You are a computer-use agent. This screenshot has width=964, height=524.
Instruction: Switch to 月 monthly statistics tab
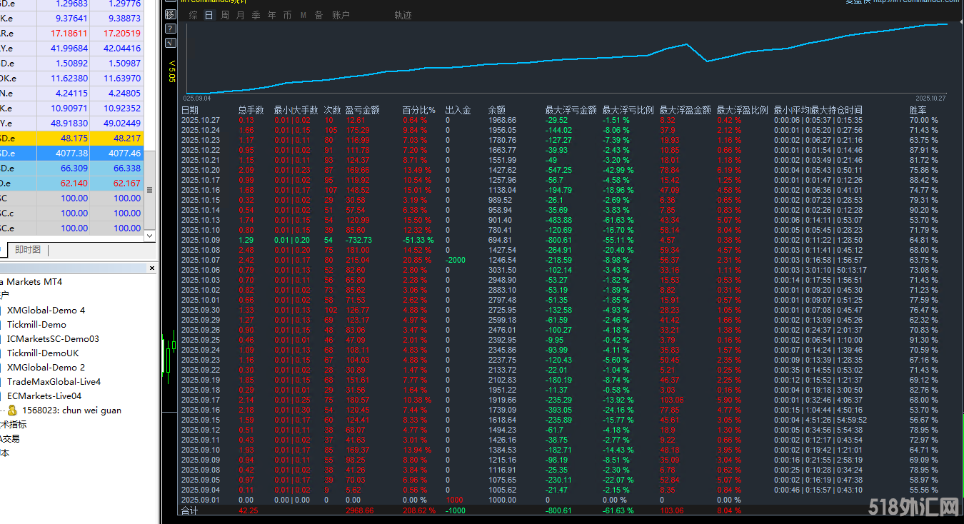(x=240, y=15)
